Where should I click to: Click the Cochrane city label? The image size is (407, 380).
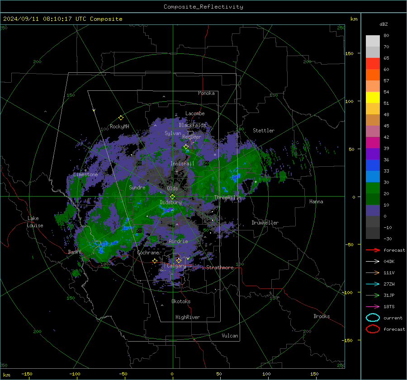pos(148,253)
